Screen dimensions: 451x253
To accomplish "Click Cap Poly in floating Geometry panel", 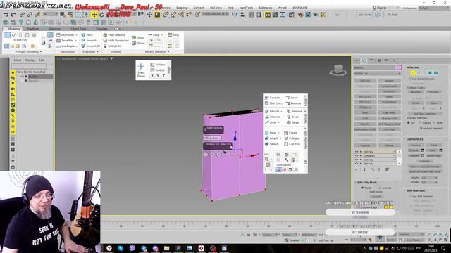I will 292,144.
